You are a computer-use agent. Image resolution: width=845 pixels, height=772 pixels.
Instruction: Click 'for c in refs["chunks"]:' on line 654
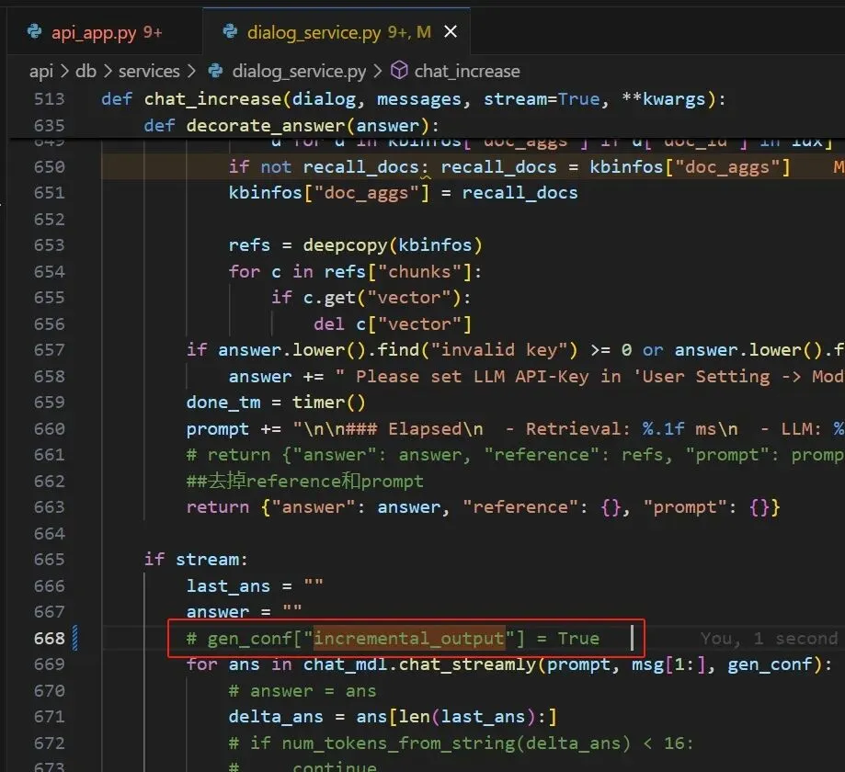tap(355, 271)
